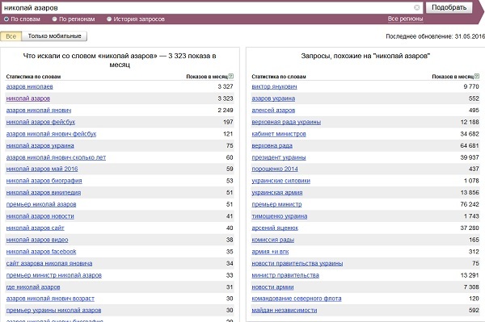Open the 'николай азаров википедия' link
The width and height of the screenshot is (485, 322).
[x=44, y=193]
